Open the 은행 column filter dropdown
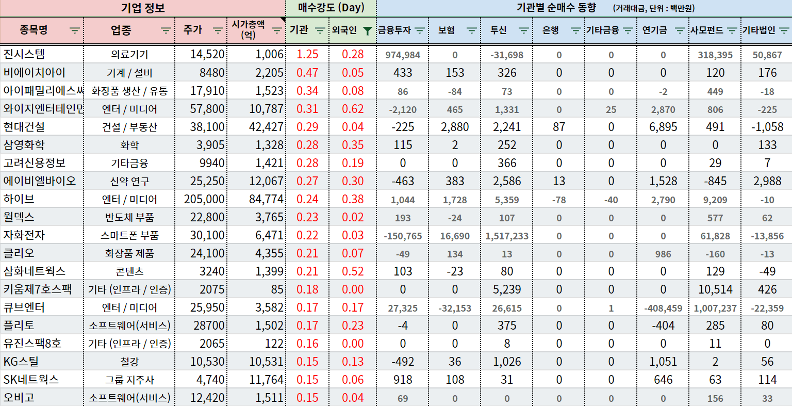Screen dimensions: 792x406 tap(576, 30)
